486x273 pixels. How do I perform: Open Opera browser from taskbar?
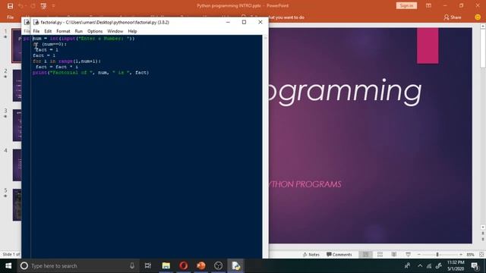[x=184, y=266]
